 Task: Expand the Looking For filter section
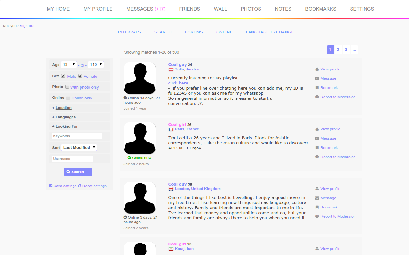tap(66, 126)
